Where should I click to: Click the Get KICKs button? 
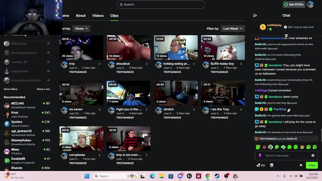[294, 5]
